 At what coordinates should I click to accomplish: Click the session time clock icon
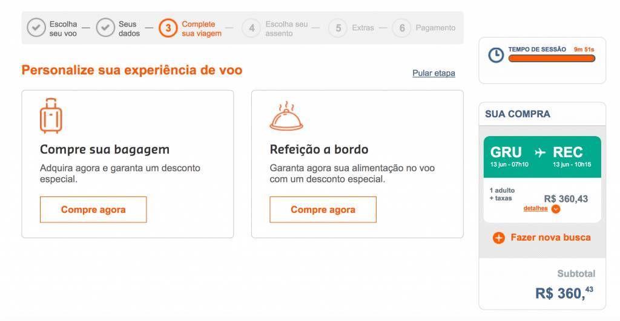click(x=496, y=55)
